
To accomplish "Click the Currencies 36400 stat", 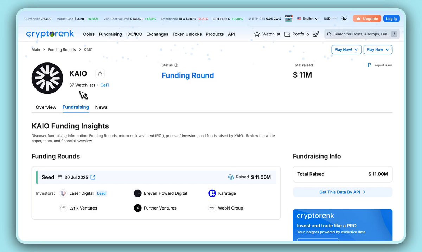I will [x=38, y=19].
